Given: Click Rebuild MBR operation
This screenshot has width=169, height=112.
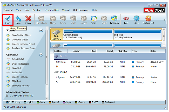Looking at the screenshot, I should tap(18, 59).
